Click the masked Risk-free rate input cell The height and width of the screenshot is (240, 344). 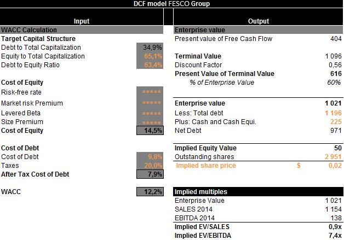pyautogui.click(x=150, y=92)
